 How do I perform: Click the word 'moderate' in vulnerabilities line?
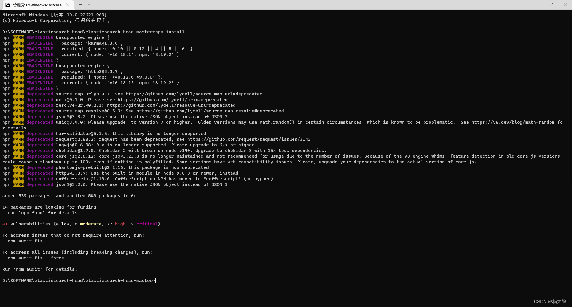point(91,224)
